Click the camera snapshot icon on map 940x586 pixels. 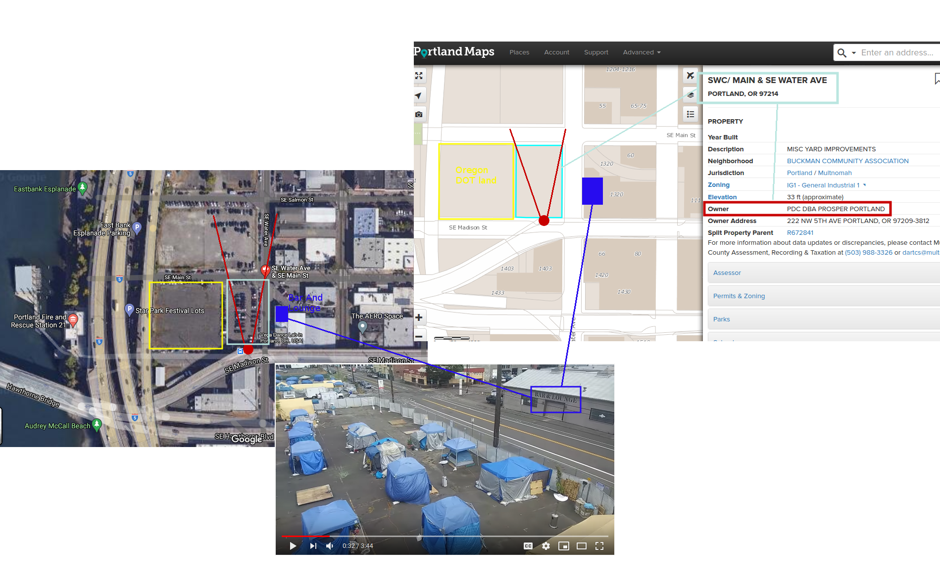(x=419, y=114)
